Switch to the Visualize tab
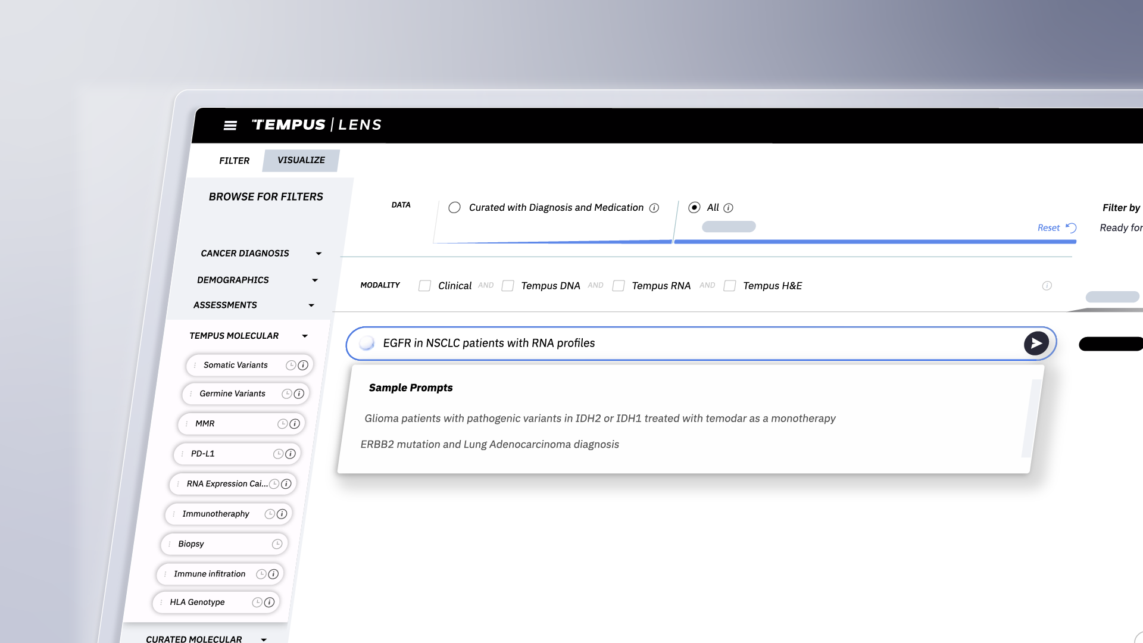The image size is (1143, 643). pyautogui.click(x=301, y=160)
